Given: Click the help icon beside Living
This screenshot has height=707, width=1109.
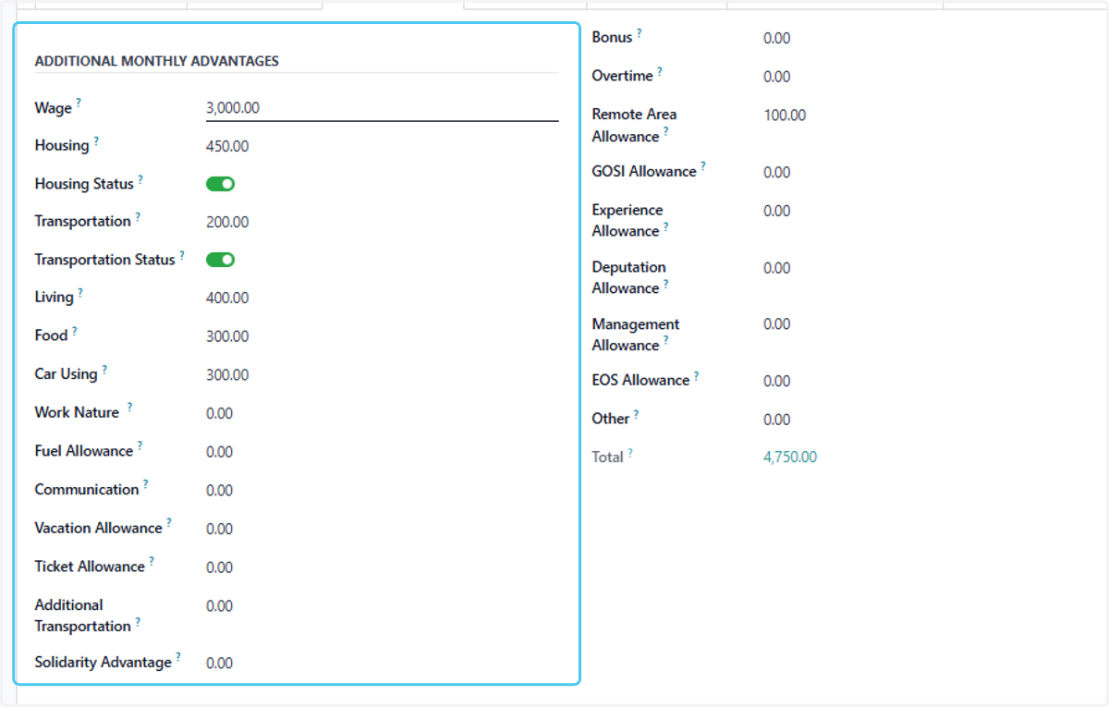Looking at the screenshot, I should [80, 292].
